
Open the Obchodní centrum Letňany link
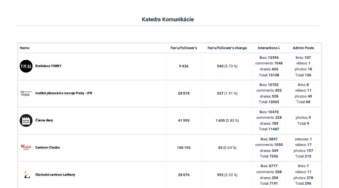point(55,175)
